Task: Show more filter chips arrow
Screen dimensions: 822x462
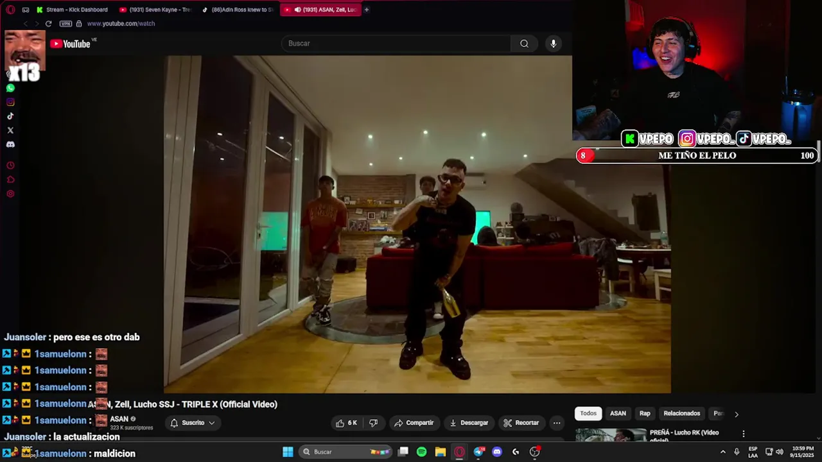Action: [737, 414]
